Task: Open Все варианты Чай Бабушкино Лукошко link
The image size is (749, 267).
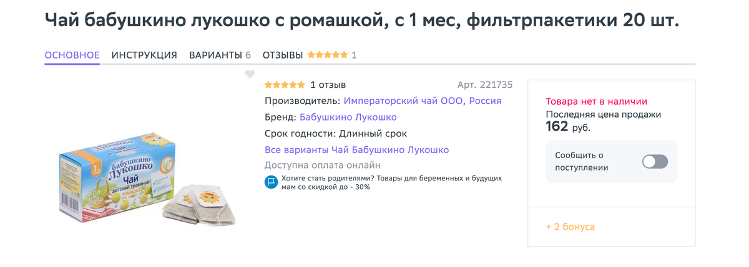Action: (357, 150)
